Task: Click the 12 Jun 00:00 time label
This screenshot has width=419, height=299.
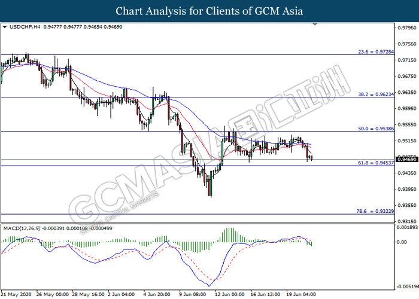Action: coord(229,294)
